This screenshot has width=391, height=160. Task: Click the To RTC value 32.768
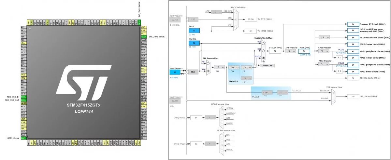(250, 19)
